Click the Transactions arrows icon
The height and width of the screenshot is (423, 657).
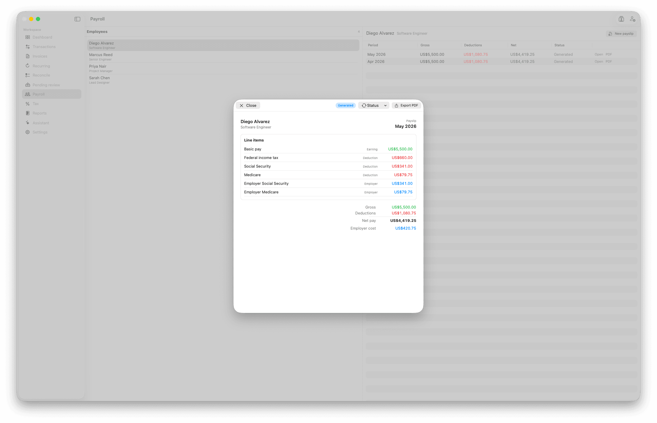[28, 47]
